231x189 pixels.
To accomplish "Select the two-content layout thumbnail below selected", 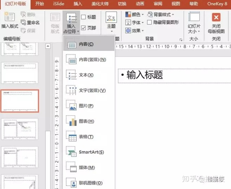I will tap(20, 129).
